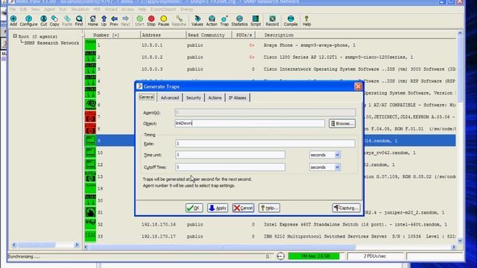Click OK in Generate Traps dialog
The width and height of the screenshot is (477, 268).
coord(194,208)
